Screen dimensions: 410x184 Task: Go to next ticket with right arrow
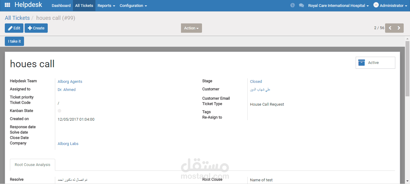coord(399,28)
